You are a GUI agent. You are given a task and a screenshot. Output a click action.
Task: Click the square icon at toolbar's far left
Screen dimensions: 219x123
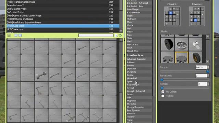tap(9, 35)
